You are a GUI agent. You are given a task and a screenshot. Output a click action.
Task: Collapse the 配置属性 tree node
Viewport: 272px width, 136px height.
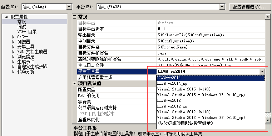point(6,17)
